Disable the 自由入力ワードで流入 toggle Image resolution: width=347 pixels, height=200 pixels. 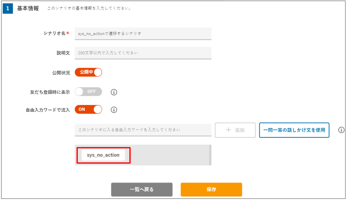pyautogui.click(x=88, y=109)
